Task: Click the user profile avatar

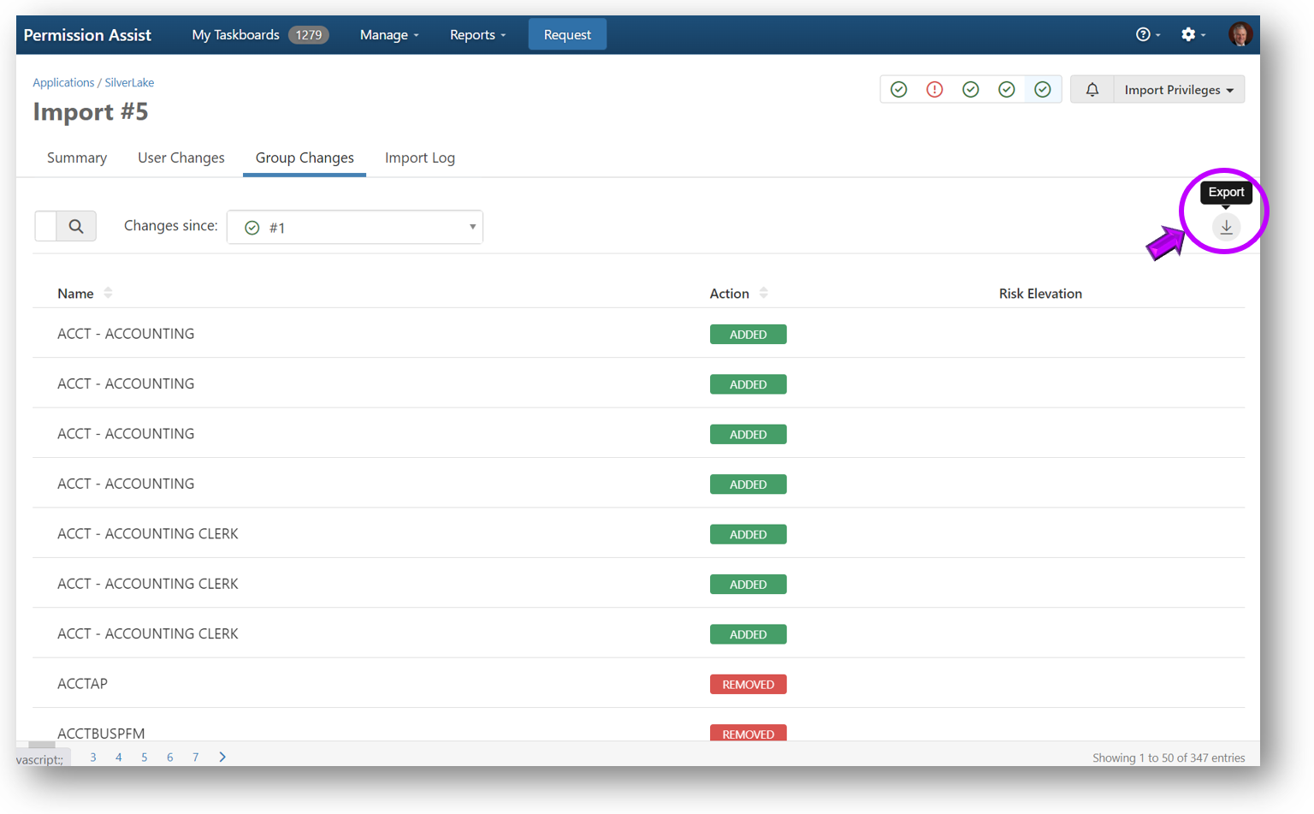Action: 1240,35
